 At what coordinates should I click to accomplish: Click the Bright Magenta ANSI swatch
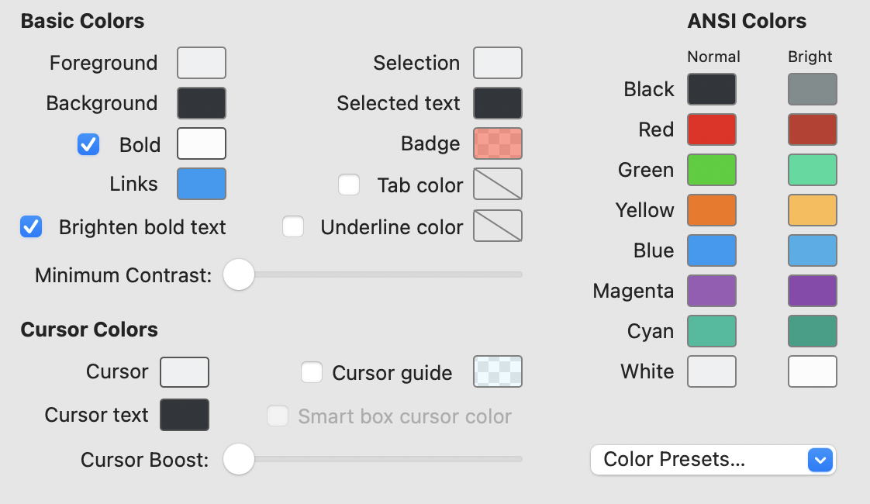point(813,291)
